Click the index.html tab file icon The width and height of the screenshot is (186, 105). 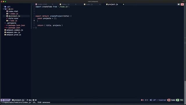(36, 4)
